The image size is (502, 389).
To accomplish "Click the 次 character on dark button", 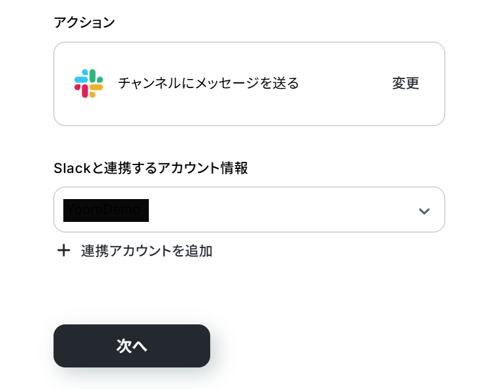I will pos(124,346).
